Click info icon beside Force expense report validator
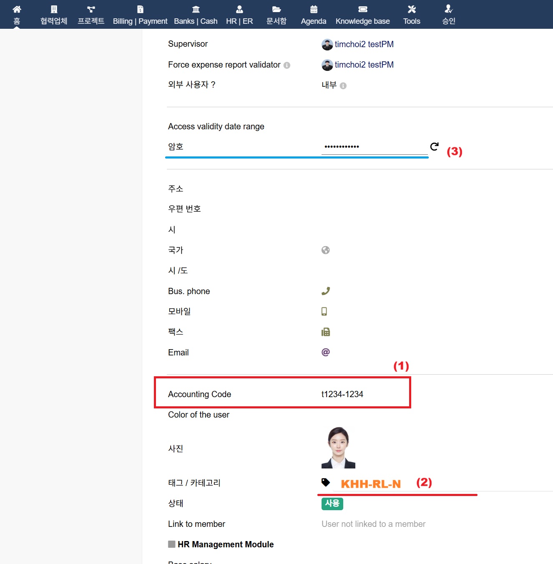This screenshot has height=564, width=553. point(287,65)
